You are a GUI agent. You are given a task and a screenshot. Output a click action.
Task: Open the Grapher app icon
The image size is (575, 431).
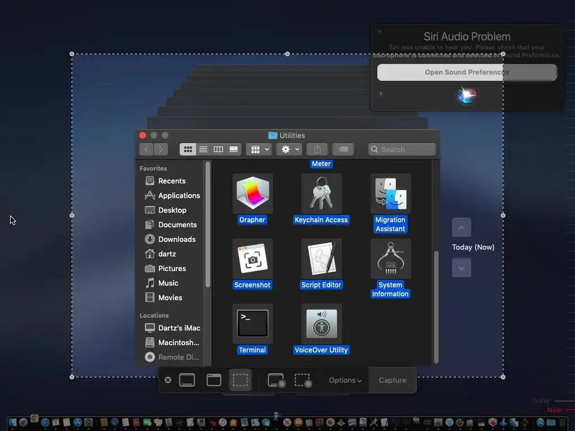click(252, 194)
